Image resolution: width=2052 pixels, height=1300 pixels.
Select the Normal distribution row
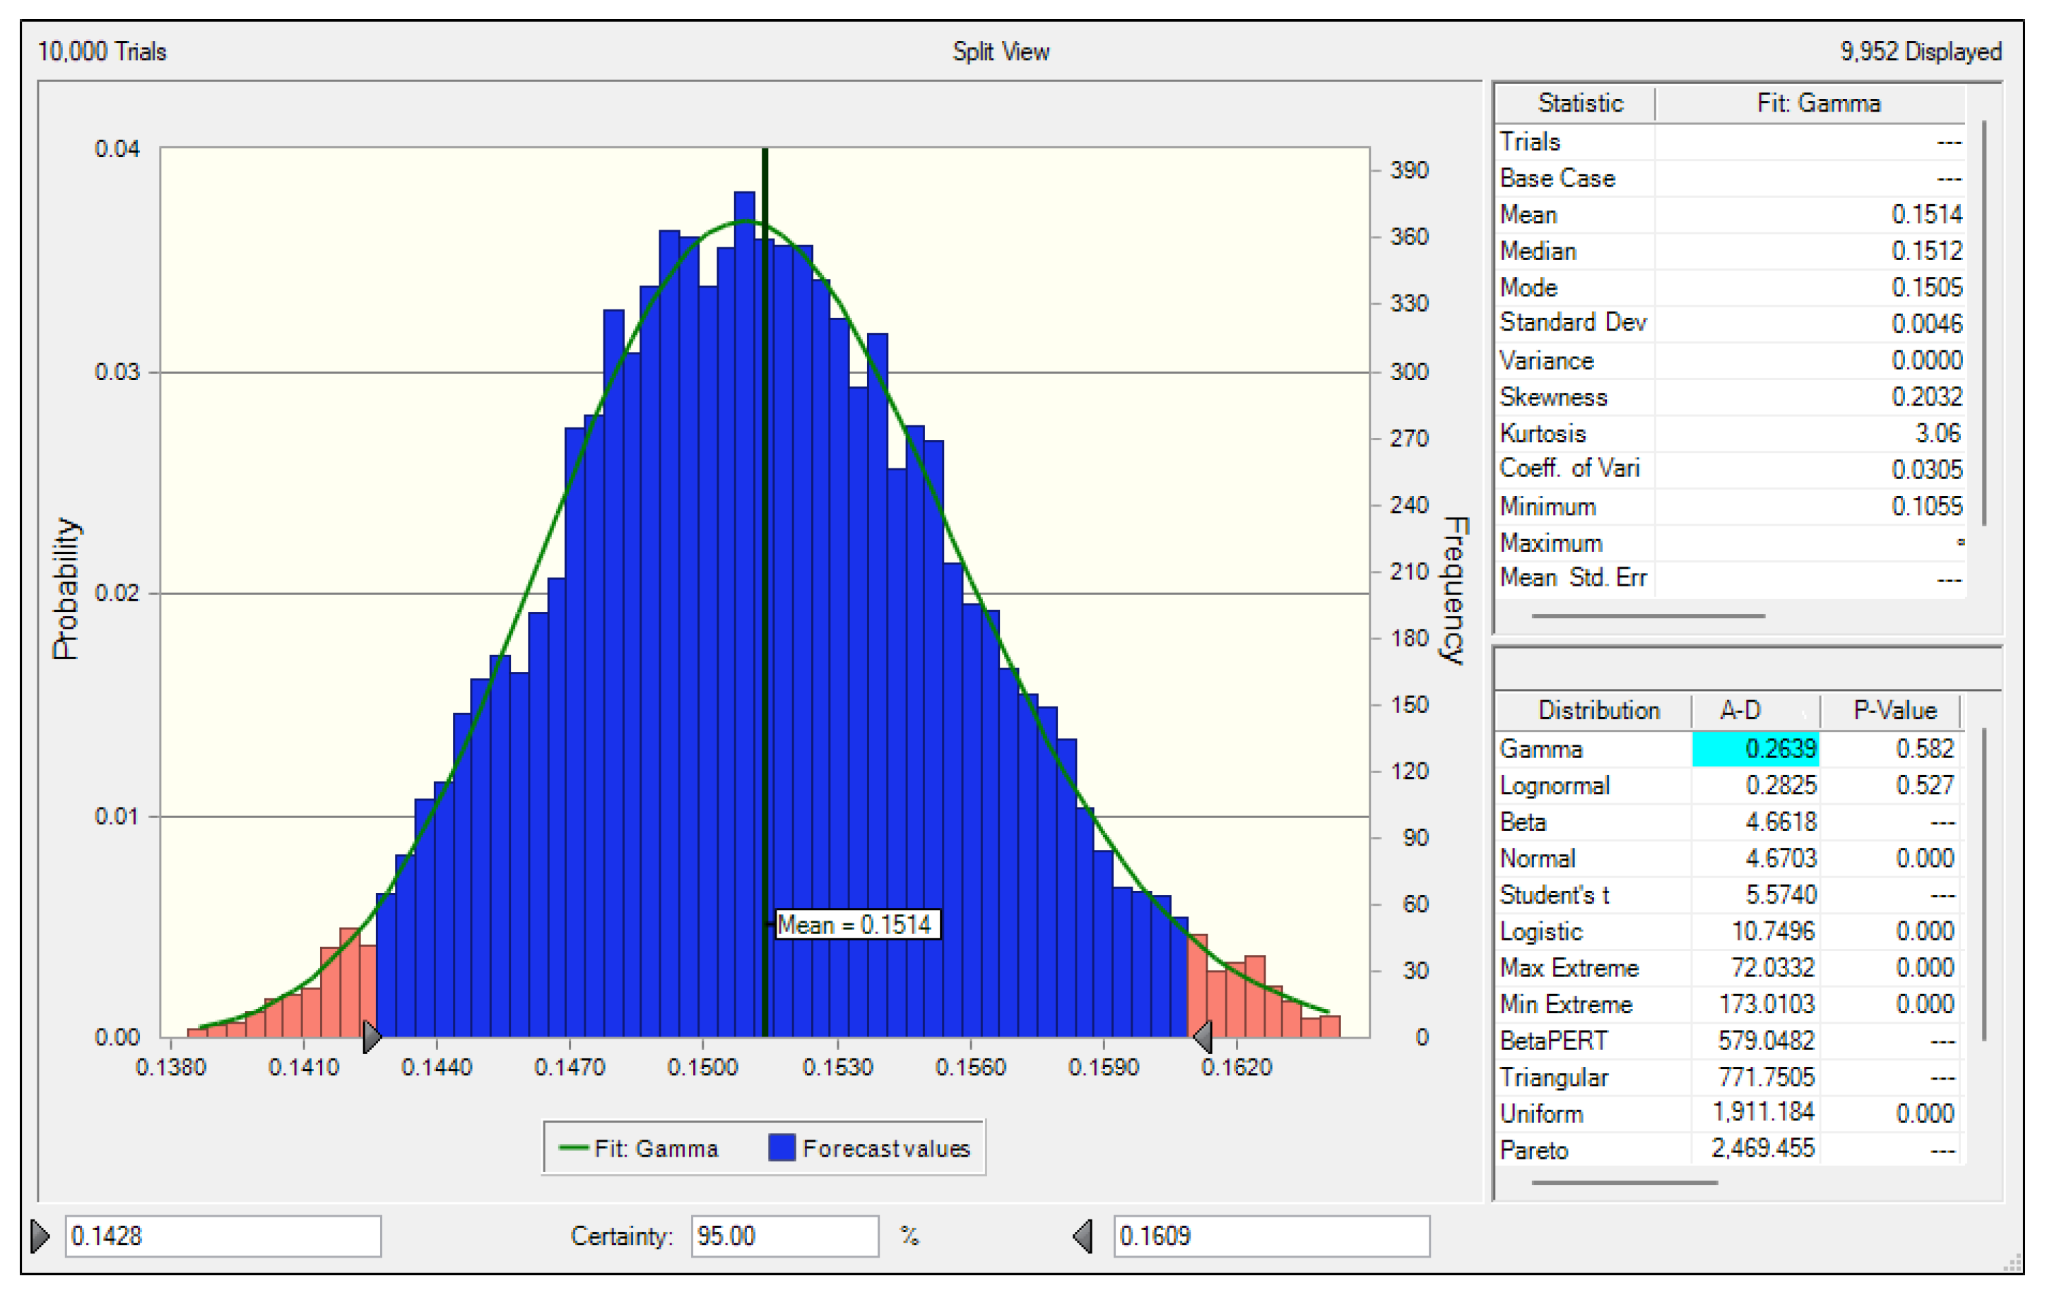click(x=1538, y=858)
